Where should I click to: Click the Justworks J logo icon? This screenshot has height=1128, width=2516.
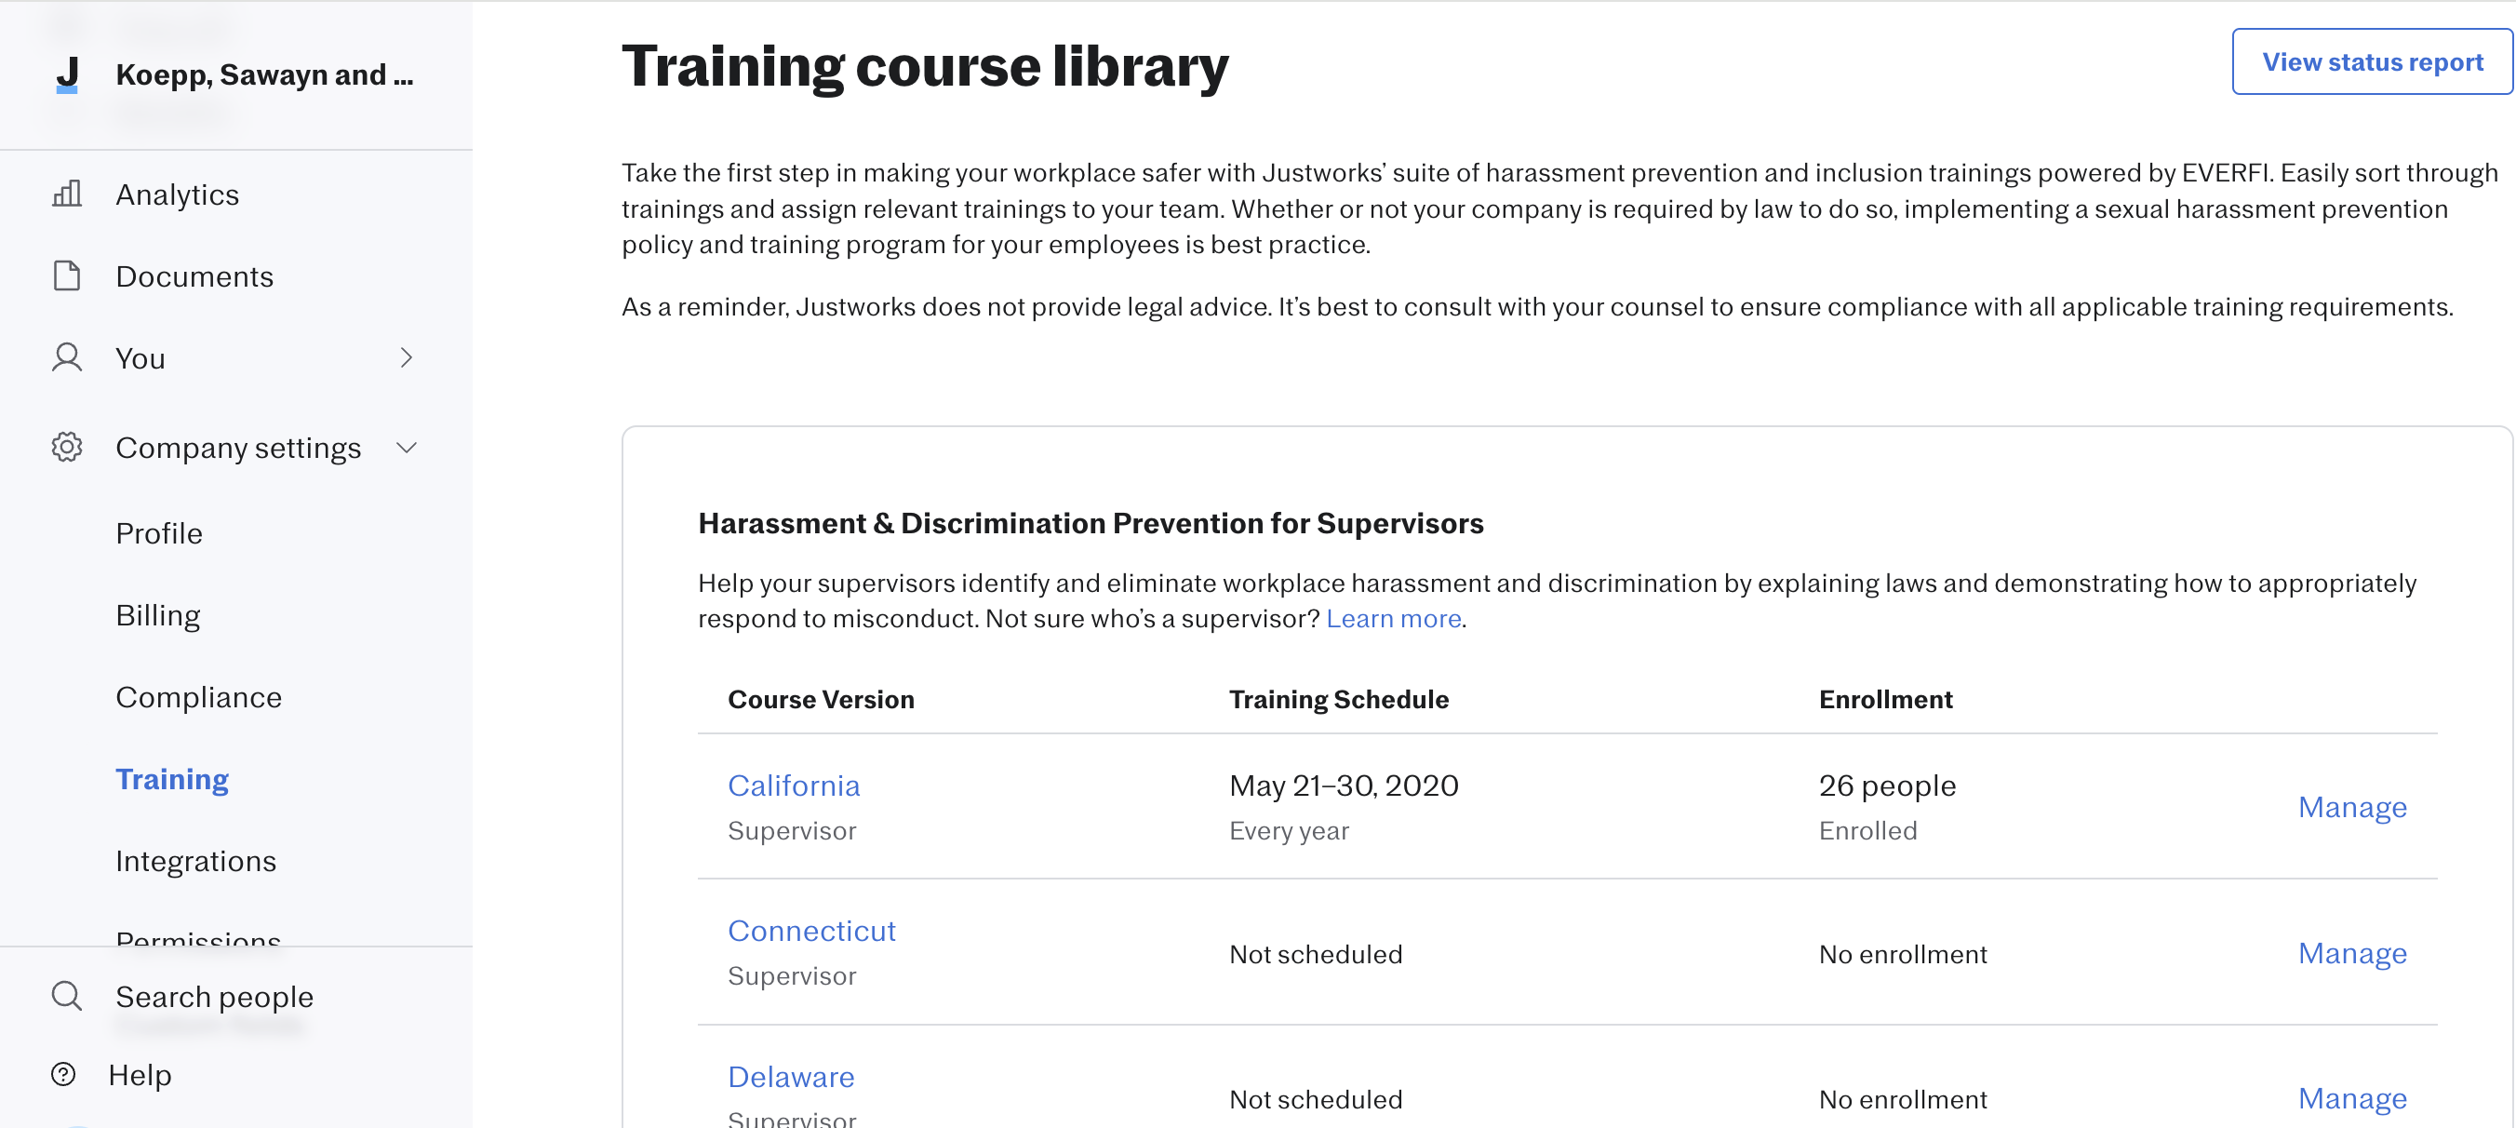67,74
